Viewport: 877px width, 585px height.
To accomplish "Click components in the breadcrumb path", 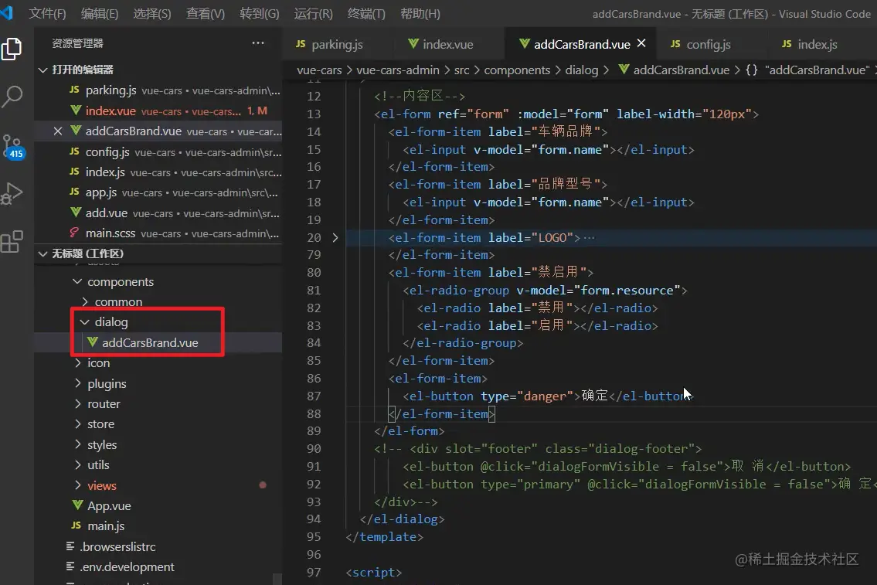I will (x=517, y=70).
